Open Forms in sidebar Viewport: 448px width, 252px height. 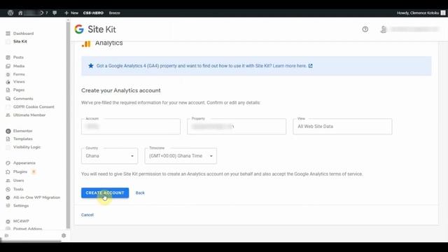point(19,74)
